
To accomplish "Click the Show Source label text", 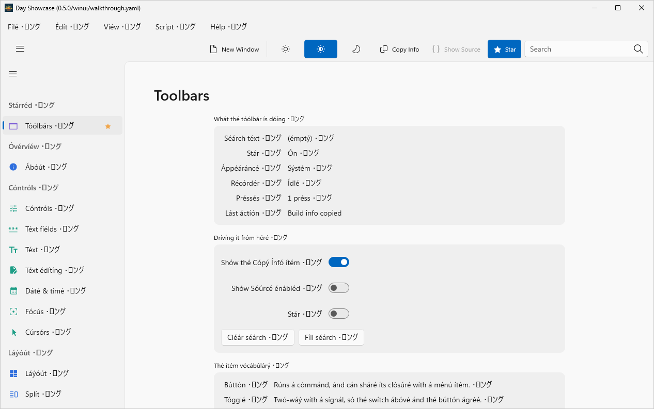I will 462,50.
